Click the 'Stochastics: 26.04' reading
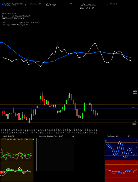138x182 pixels. coord(9,14)
